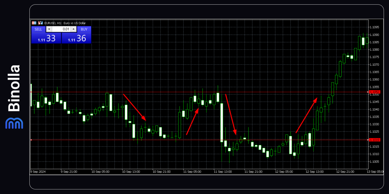The image size is (389, 194).
Task: Click the chart shortcut icon next to EURUSD title
Action: tap(40, 23)
